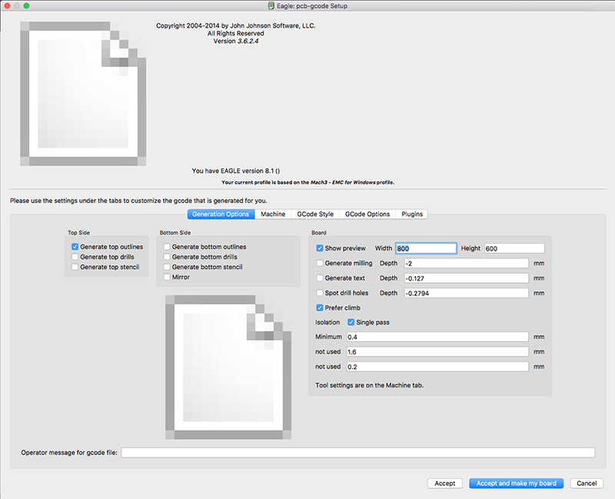Open the GCode Options tab
615x499 pixels.
click(x=367, y=215)
